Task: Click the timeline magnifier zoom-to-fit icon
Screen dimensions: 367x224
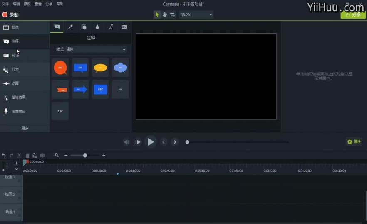Action: (x=57, y=156)
